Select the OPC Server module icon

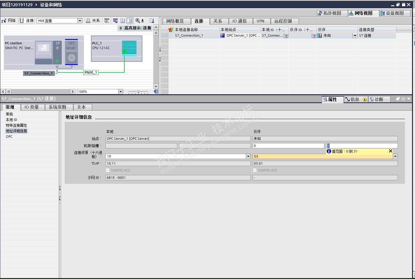[71, 52]
